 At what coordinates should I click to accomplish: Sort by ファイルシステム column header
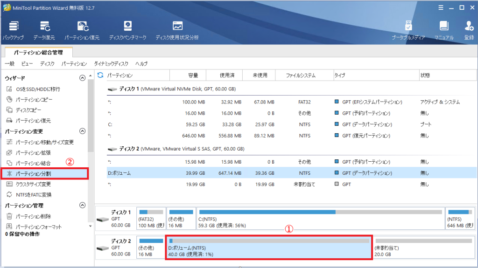304,75
